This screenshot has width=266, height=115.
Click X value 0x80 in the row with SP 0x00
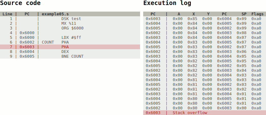click(x=193, y=108)
